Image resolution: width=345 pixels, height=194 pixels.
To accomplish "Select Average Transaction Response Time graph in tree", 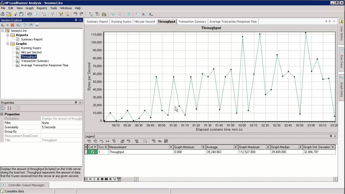I will click(44, 65).
